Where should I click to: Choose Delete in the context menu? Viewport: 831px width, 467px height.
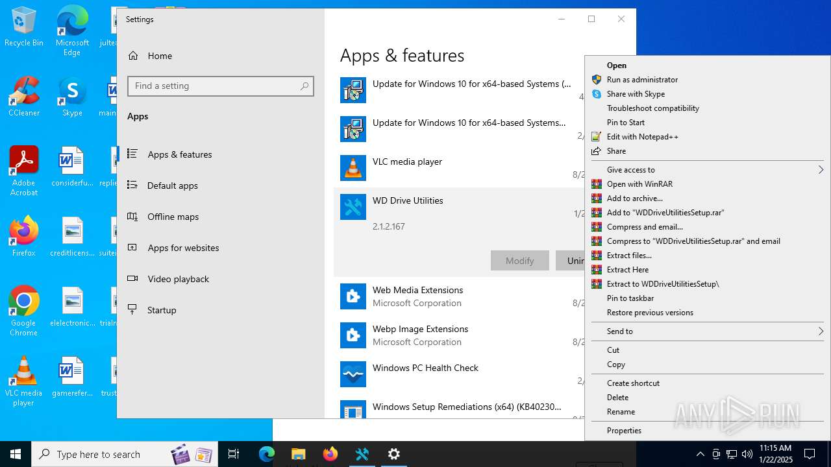[x=708, y=398]
